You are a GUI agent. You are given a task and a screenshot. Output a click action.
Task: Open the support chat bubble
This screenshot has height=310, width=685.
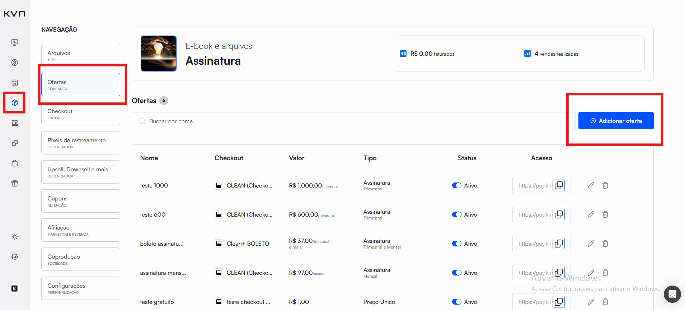(672, 295)
